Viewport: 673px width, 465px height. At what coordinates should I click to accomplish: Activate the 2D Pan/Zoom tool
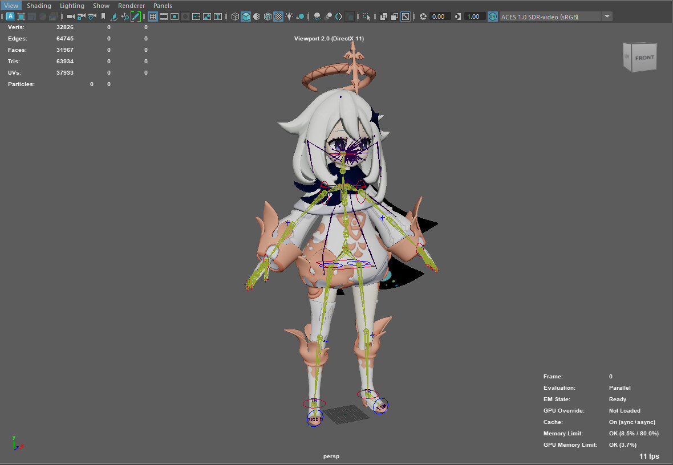point(124,17)
